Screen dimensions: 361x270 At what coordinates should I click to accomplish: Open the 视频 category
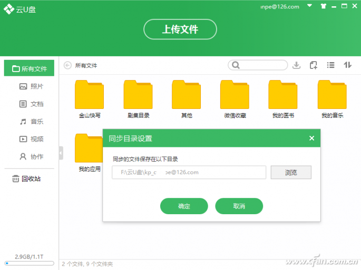(31, 139)
